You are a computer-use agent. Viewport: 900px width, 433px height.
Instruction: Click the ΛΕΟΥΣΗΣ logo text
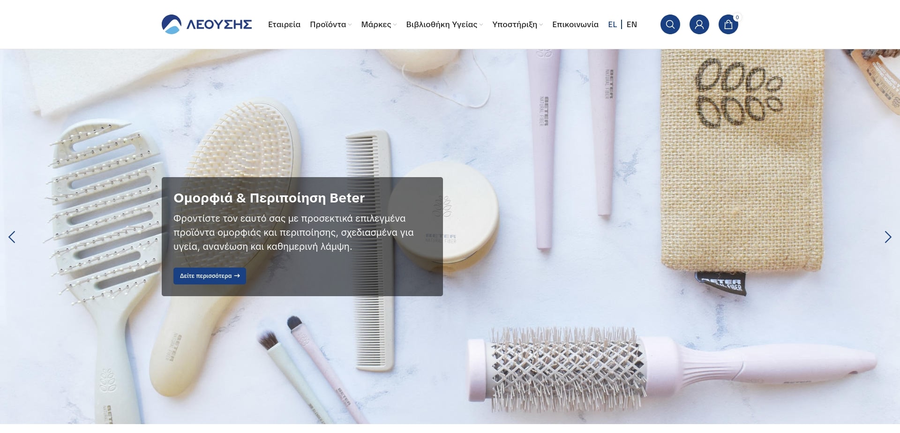coord(219,24)
